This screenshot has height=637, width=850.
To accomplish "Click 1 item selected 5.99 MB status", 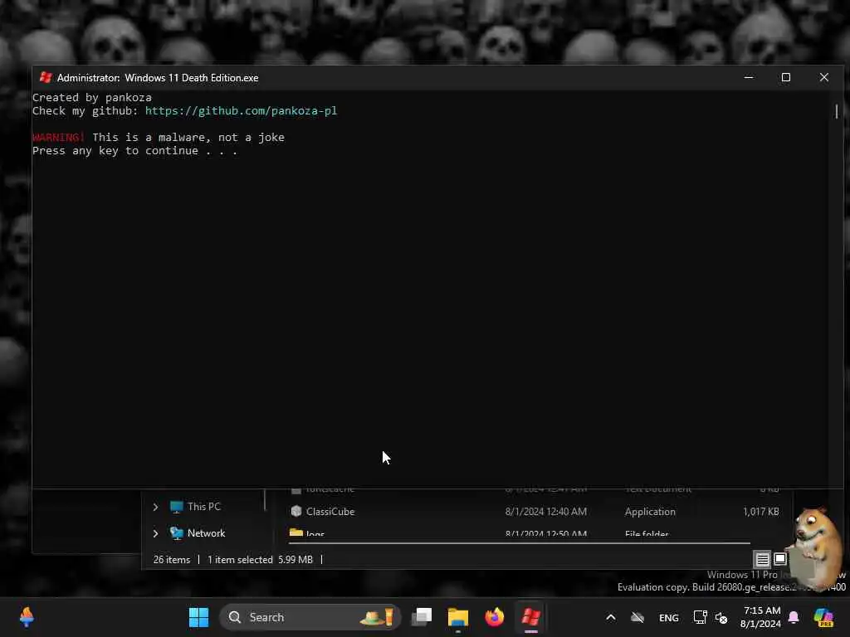I will tap(260, 560).
